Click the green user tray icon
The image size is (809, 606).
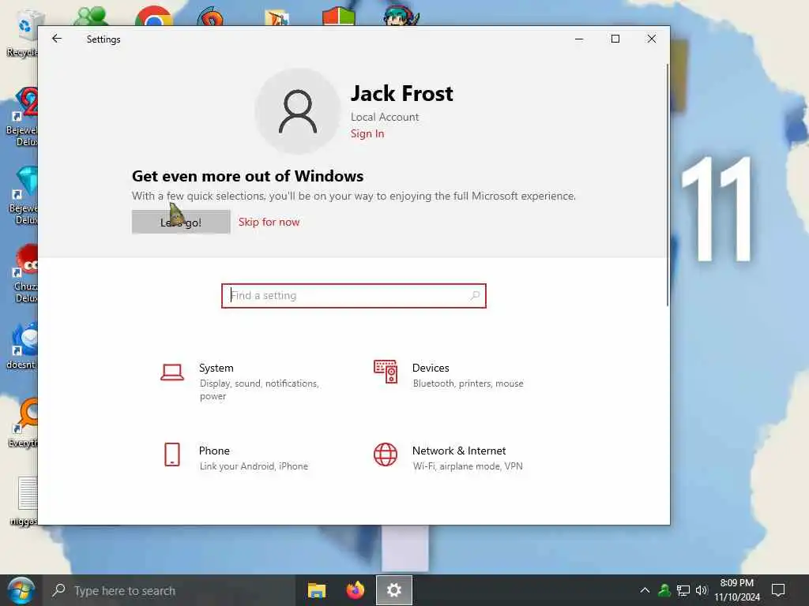pyautogui.click(x=664, y=590)
